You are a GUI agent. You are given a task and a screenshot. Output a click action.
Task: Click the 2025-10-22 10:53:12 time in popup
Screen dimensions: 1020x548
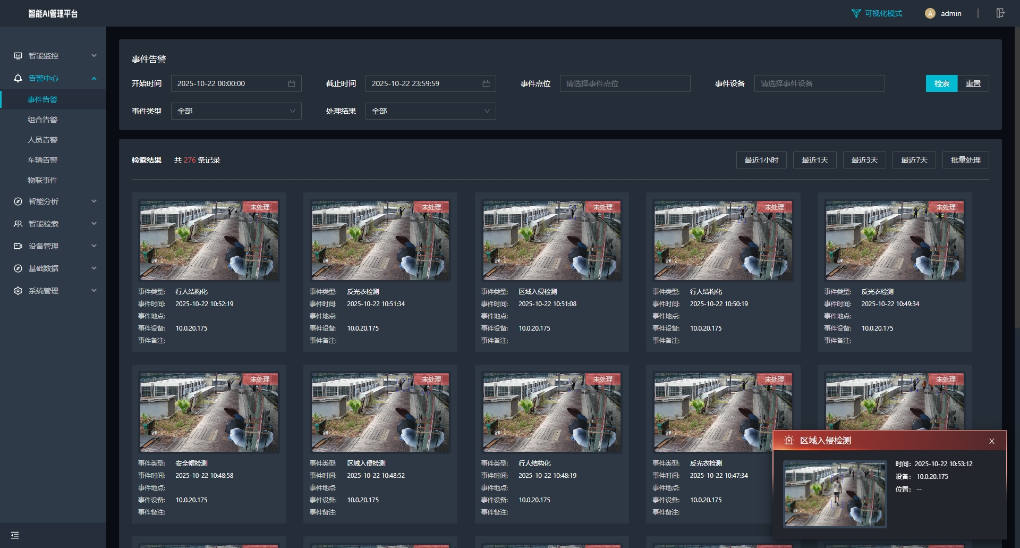pos(943,464)
